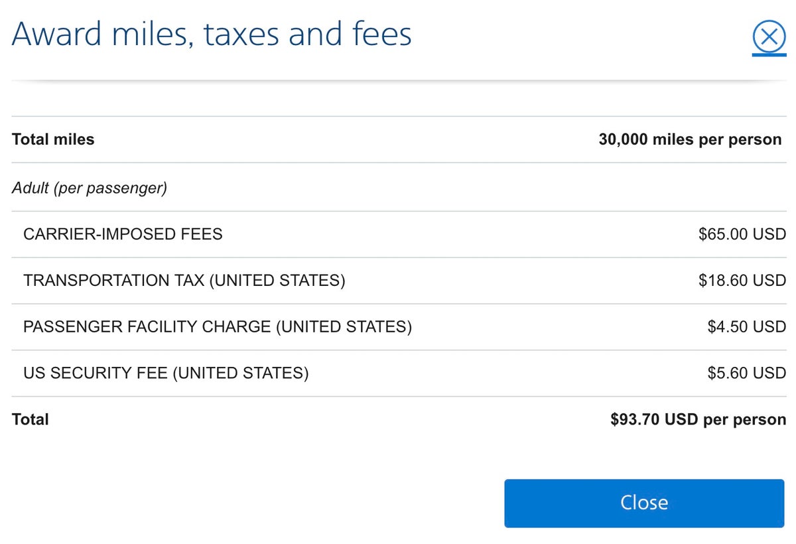Select the $5.60 USD security fee amount

point(746,374)
